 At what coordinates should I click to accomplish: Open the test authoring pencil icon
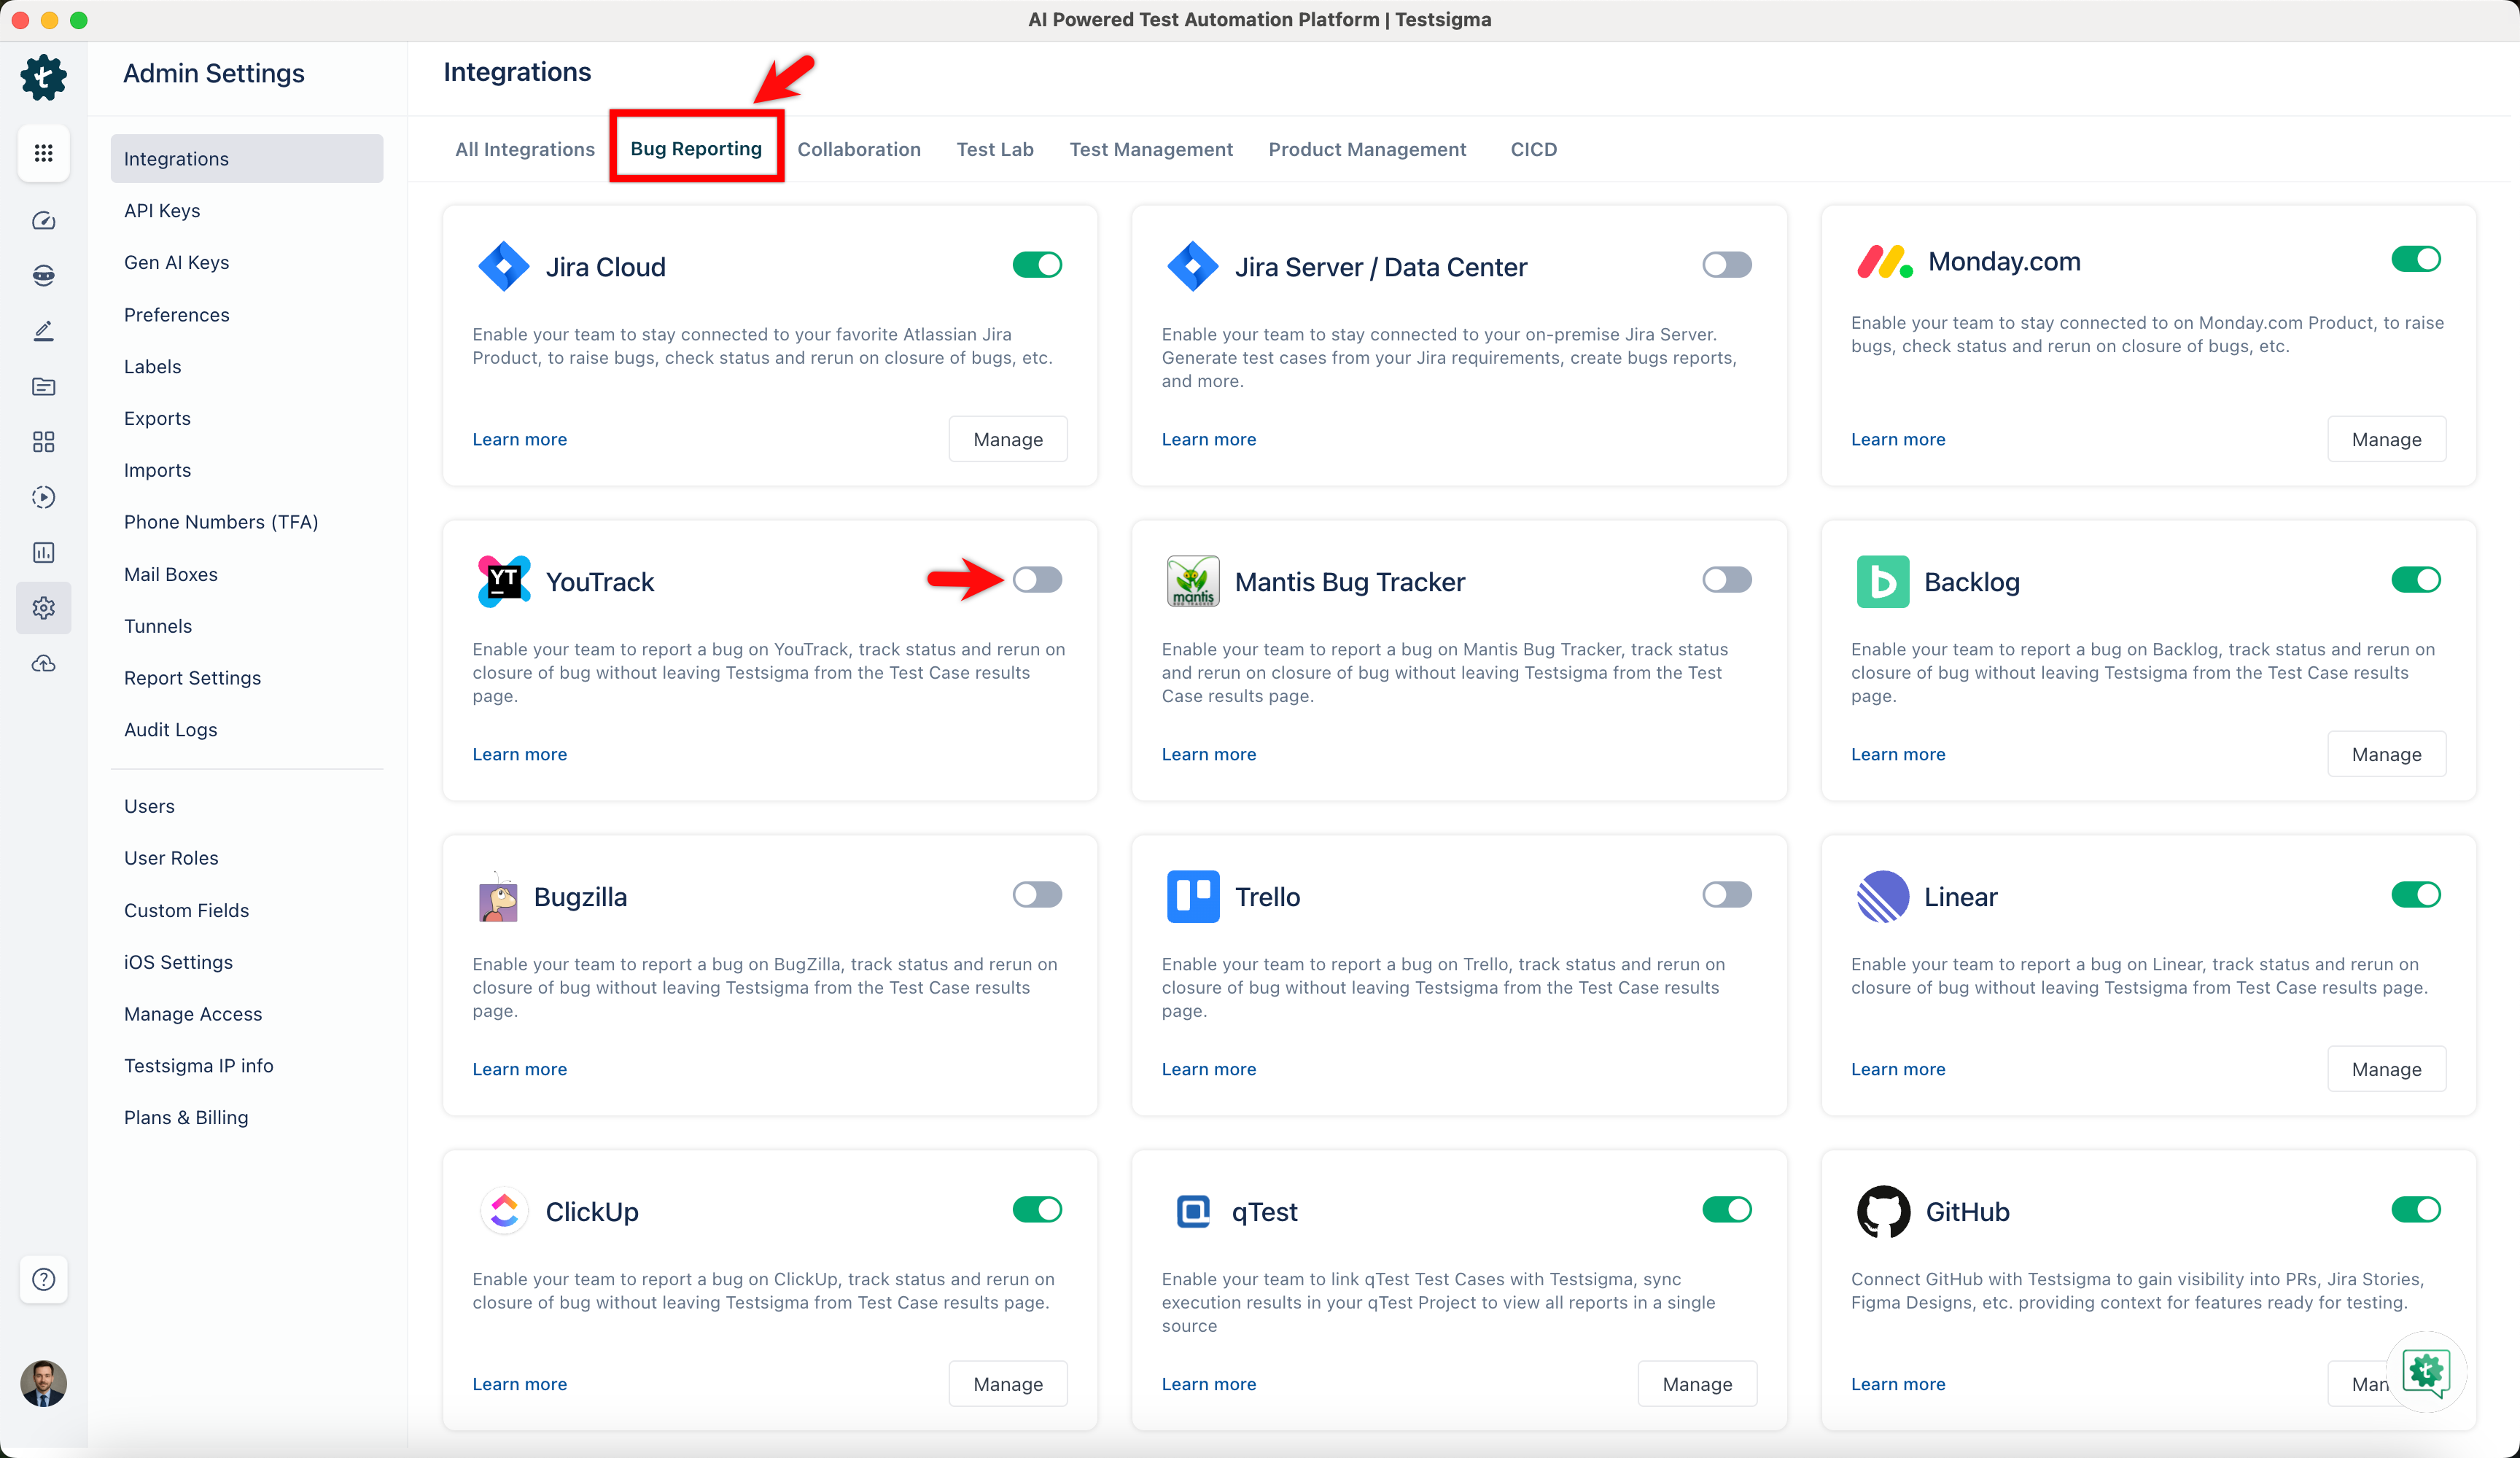click(43, 331)
